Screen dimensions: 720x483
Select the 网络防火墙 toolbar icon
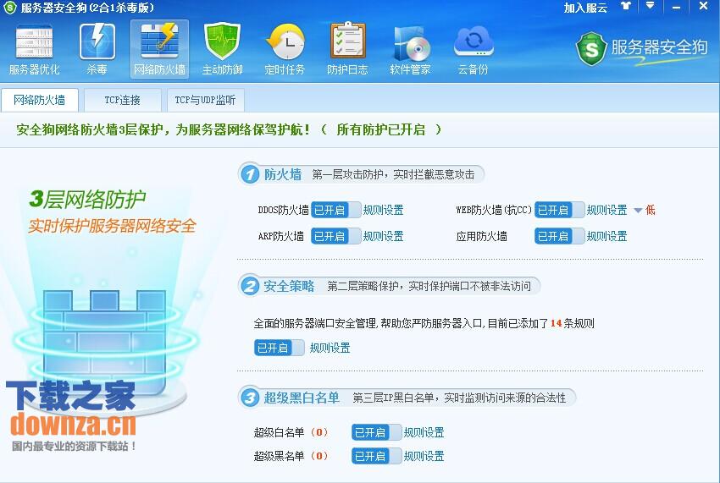point(159,50)
